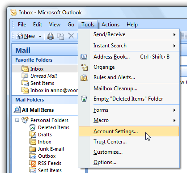Choose Forms in the Tools menu
Viewport: 187px width, 173px height.
(x=129, y=110)
